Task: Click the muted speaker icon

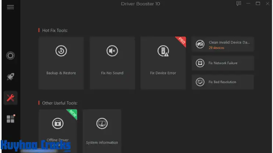Action: coord(112,51)
